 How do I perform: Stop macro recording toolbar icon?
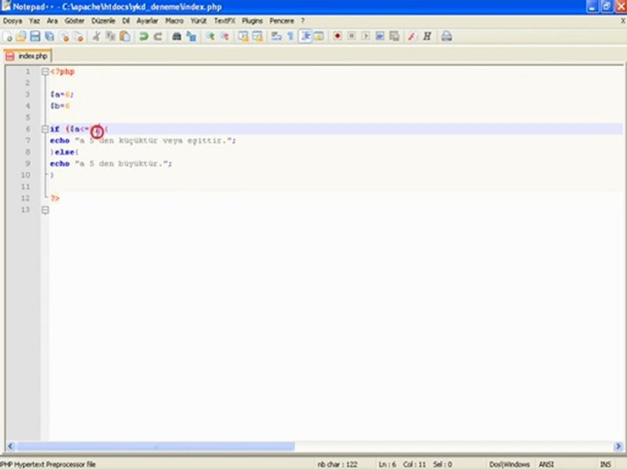[x=351, y=37]
